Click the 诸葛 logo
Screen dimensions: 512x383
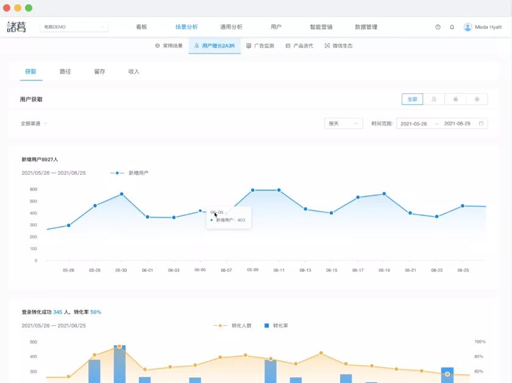coord(17,27)
